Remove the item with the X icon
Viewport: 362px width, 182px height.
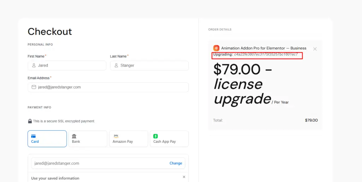tap(315, 49)
